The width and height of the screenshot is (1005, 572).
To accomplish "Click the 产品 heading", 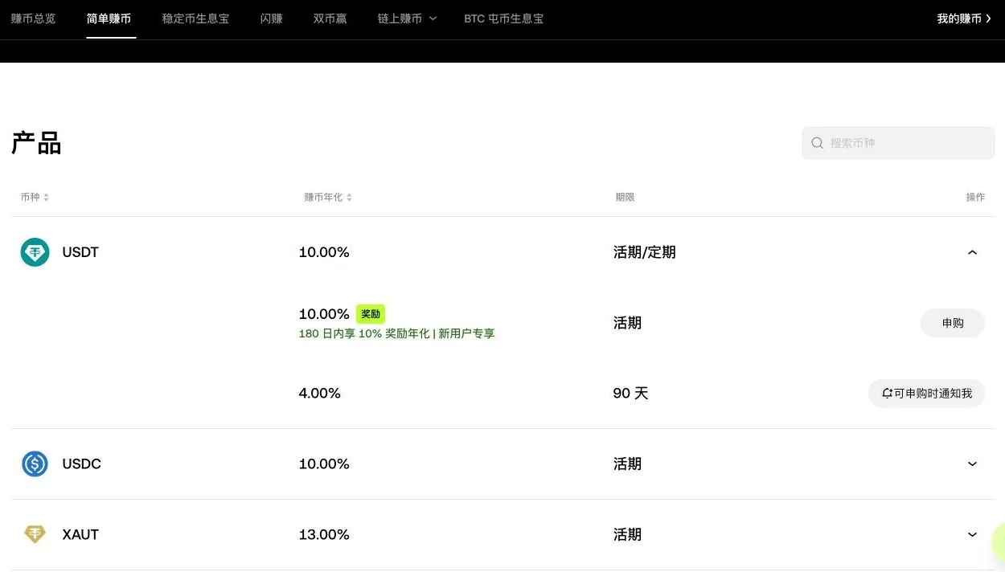I will point(36,143).
